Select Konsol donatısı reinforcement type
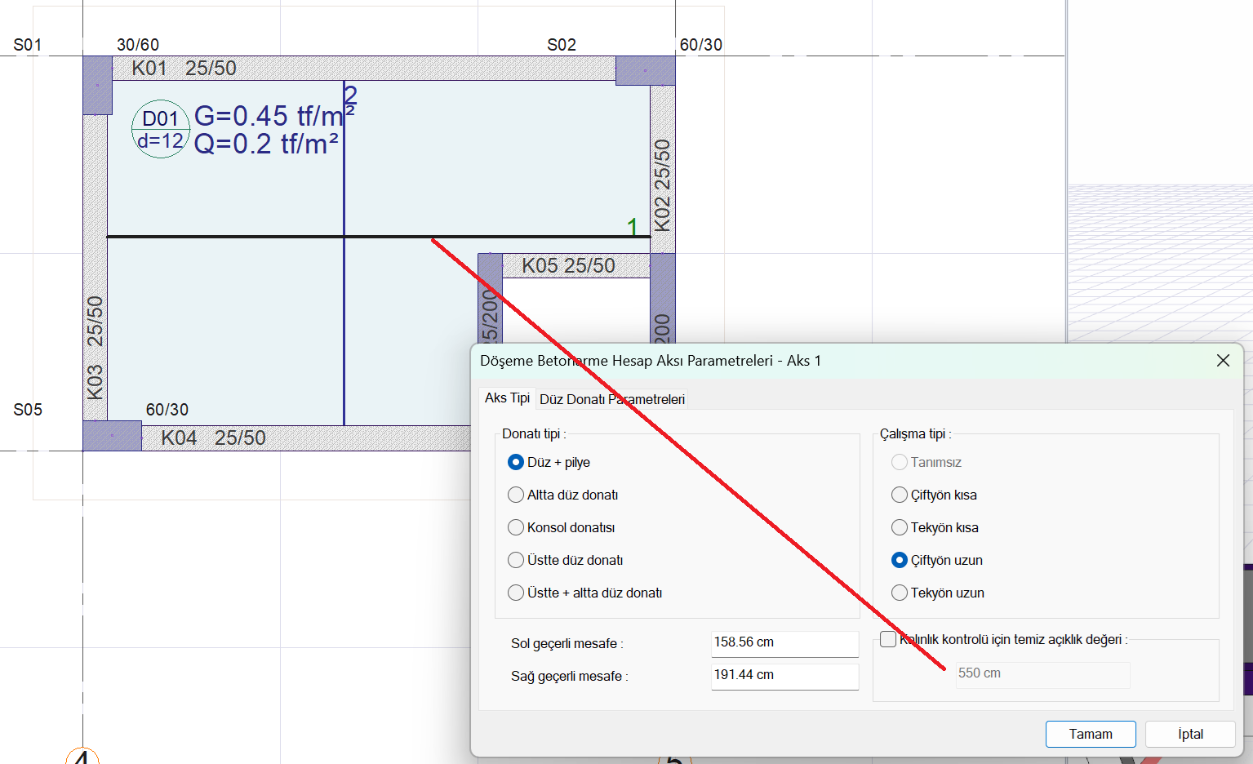Screen dimensions: 1253x764 point(516,527)
